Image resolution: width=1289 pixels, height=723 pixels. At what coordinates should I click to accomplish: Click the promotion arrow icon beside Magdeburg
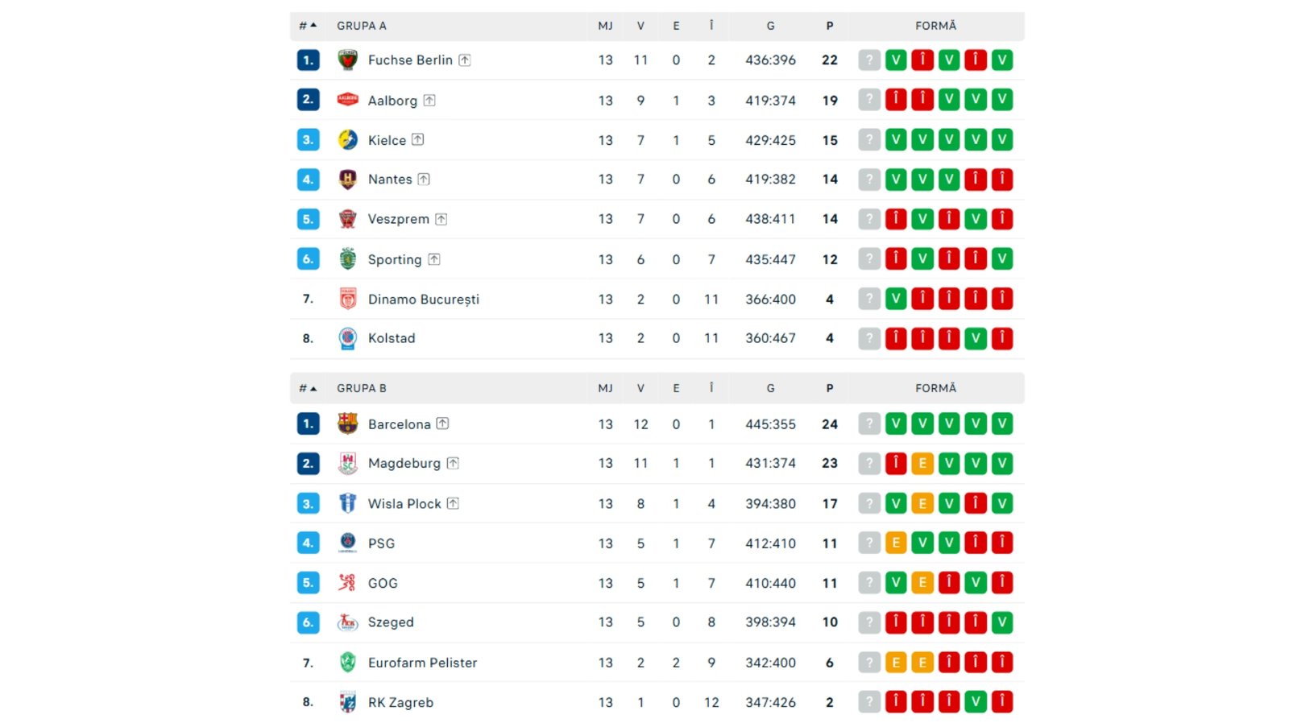coord(453,463)
